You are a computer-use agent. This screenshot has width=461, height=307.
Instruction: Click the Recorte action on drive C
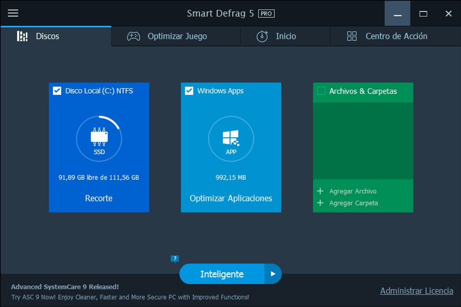tap(99, 198)
